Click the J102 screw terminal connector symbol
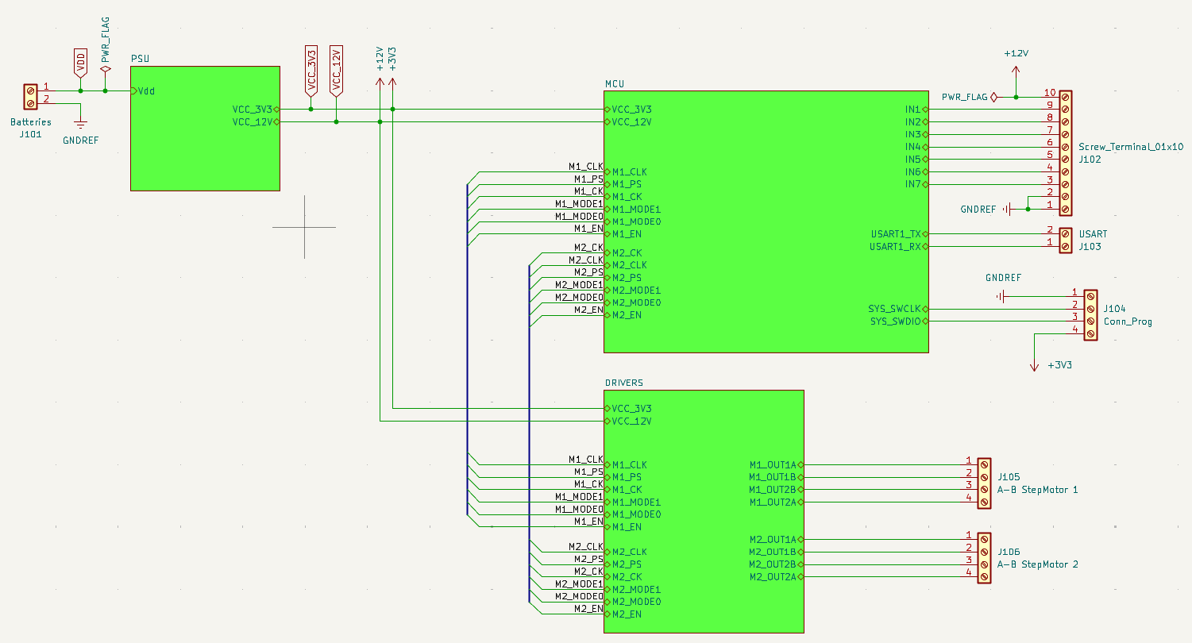Viewport: 1192px width, 643px height. point(1065,152)
